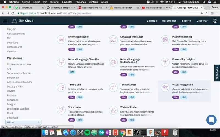Select DevOps in the sidebar
Viewport: 220px width, 137px height.
pyautogui.click(x=11, y=91)
